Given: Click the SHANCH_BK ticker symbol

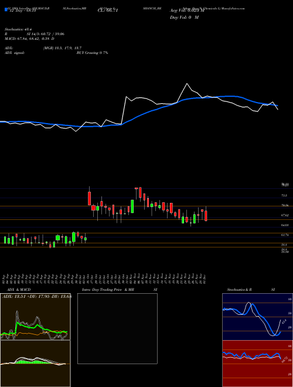Looking at the screenshot, I should 152,8.
